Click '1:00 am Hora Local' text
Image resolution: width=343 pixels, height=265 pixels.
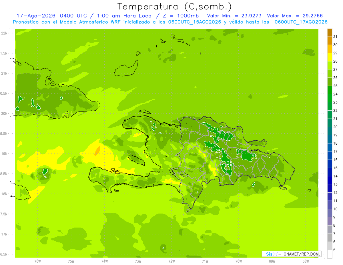pos(125,16)
